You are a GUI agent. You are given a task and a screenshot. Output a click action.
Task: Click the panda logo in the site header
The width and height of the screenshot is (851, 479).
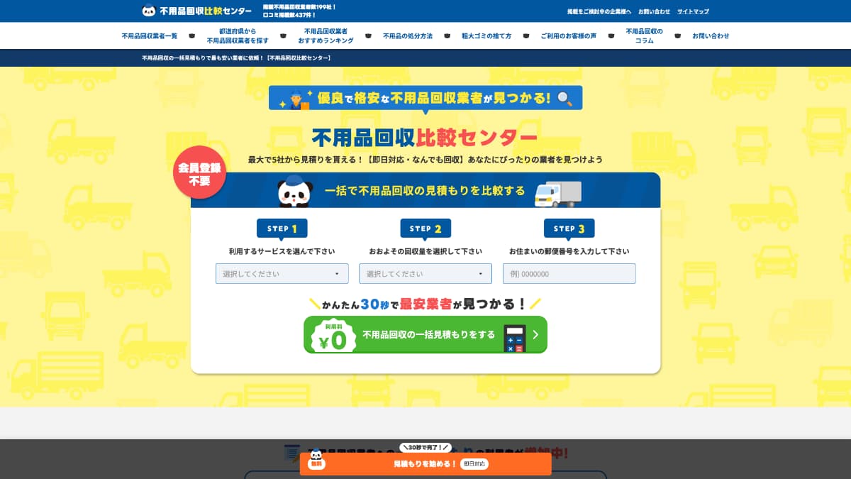[x=149, y=10]
